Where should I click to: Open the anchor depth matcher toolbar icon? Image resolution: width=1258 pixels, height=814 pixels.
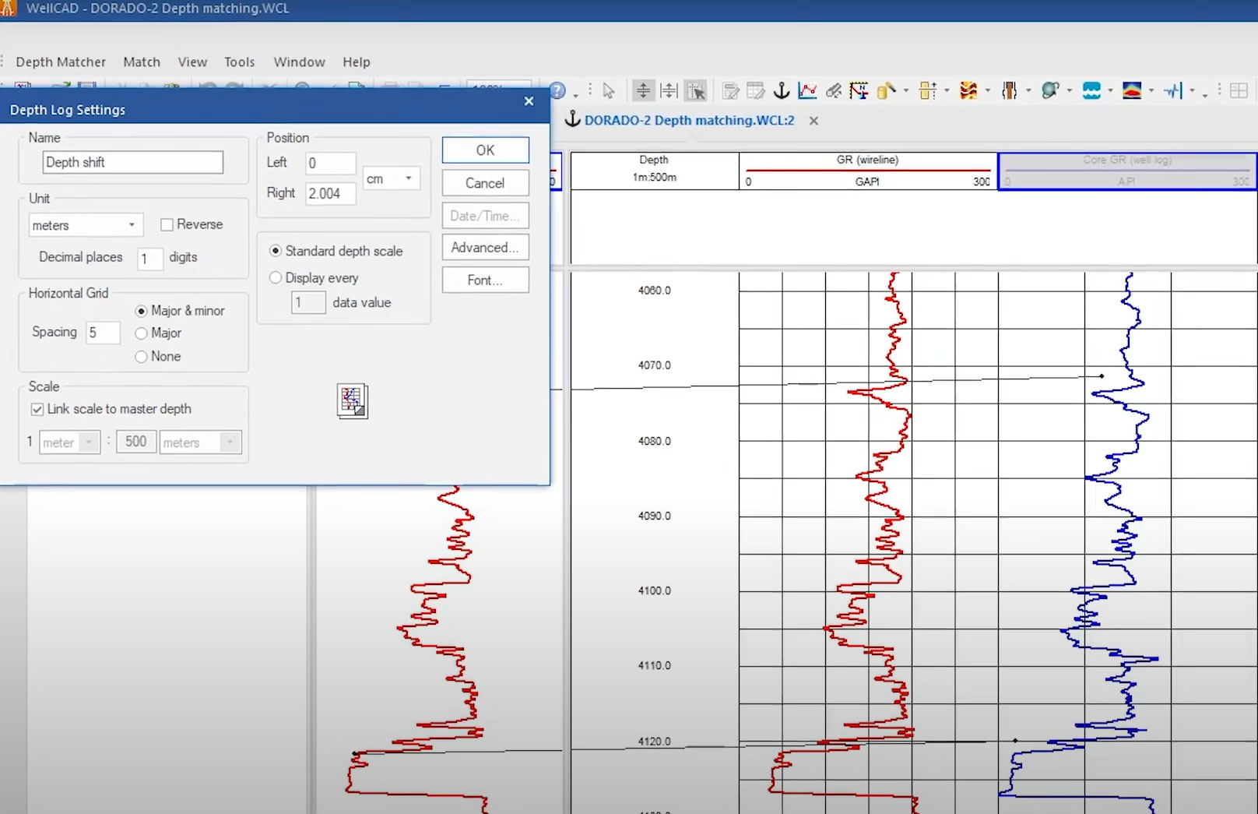tap(782, 91)
